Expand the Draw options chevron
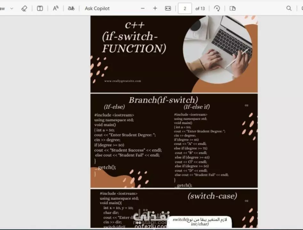Screen dimensions: 303x230 click(x=12, y=8)
